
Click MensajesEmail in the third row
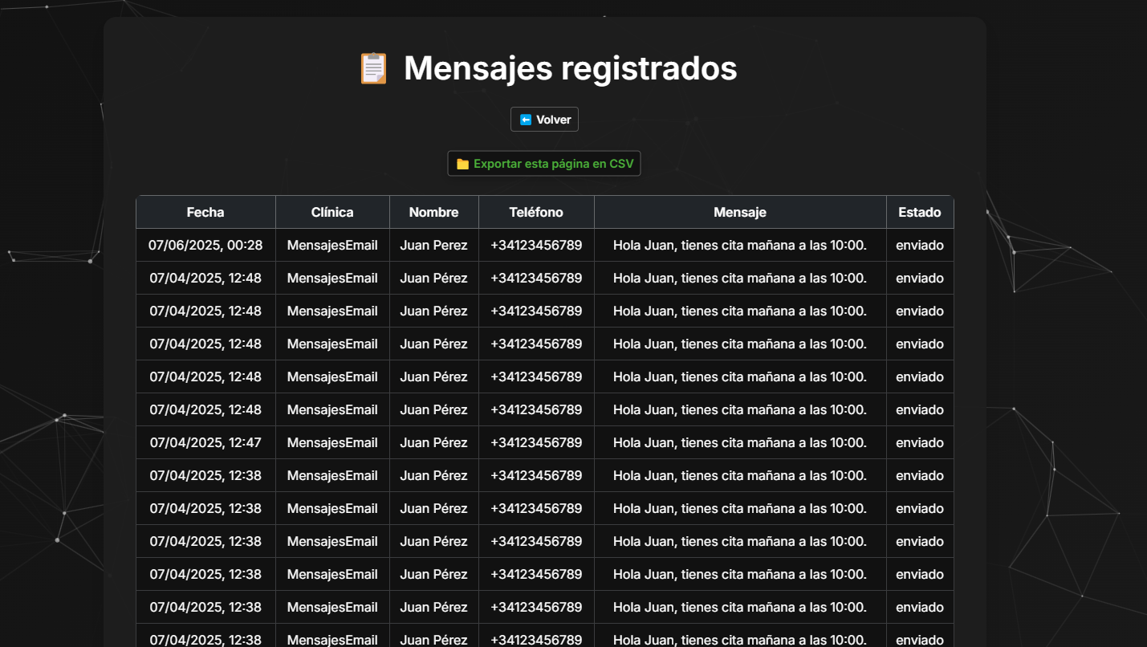(331, 311)
